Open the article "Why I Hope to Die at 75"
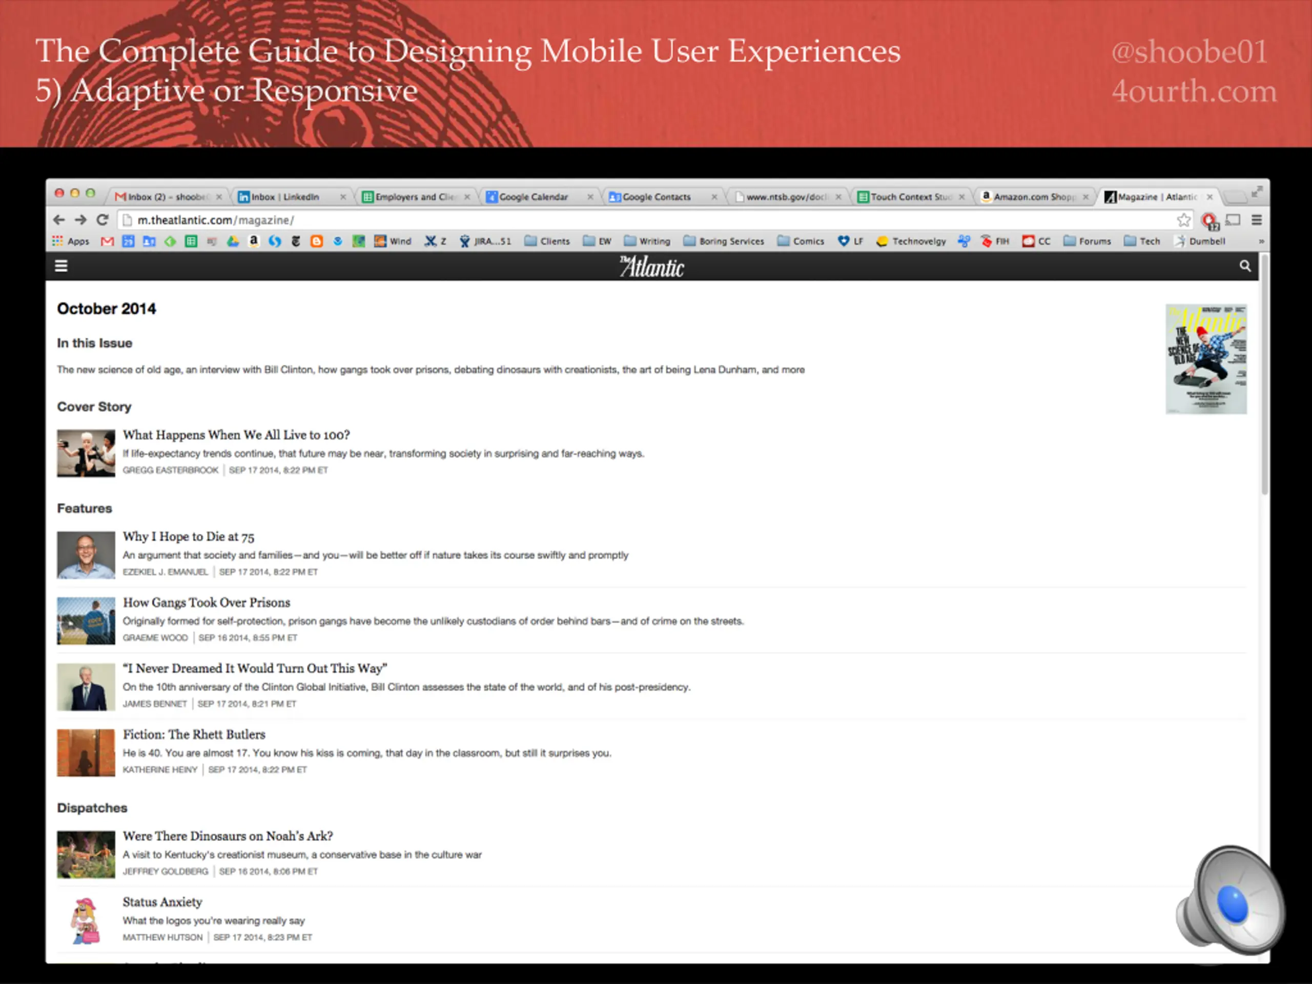Viewport: 1312px width, 984px height. pos(188,537)
